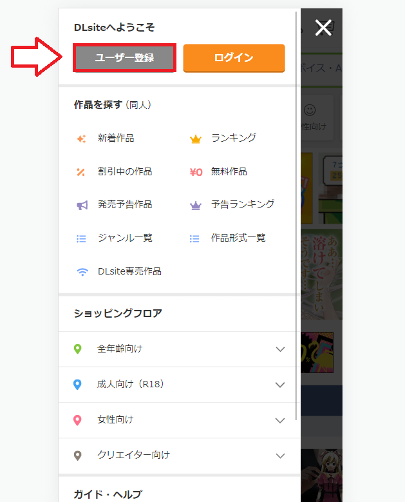The height and width of the screenshot is (502, 405).
Task: Click the ガイド・ヘルプ heading
Action: (108, 494)
